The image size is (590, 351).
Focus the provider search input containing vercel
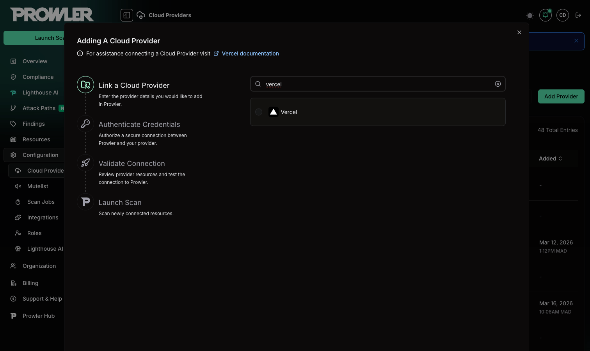pos(378,84)
